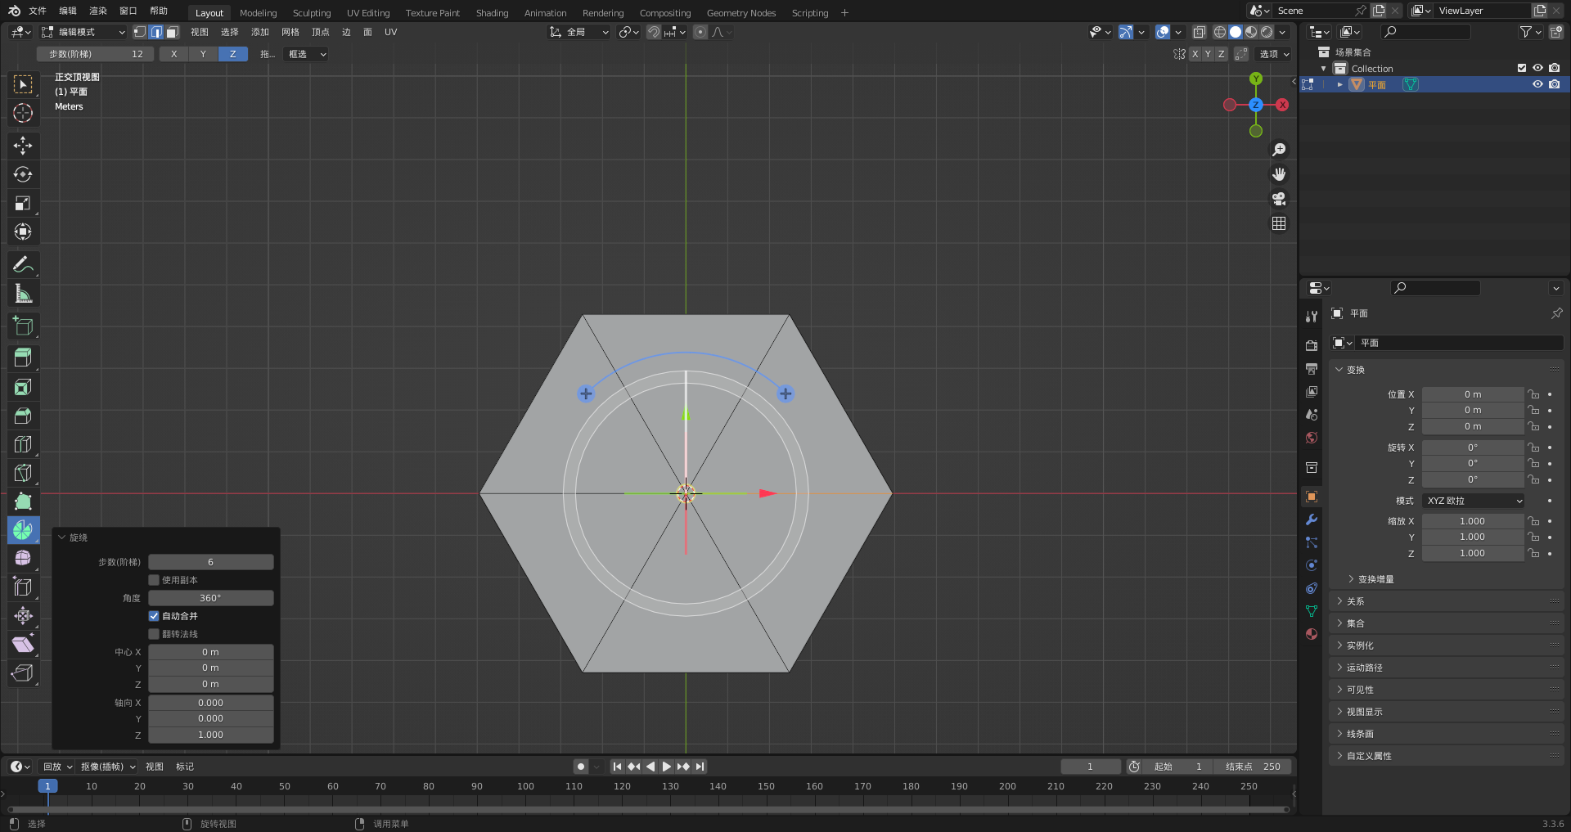Screen dimensions: 1571x832
Task: Select the Shear tool
Action: (23, 644)
